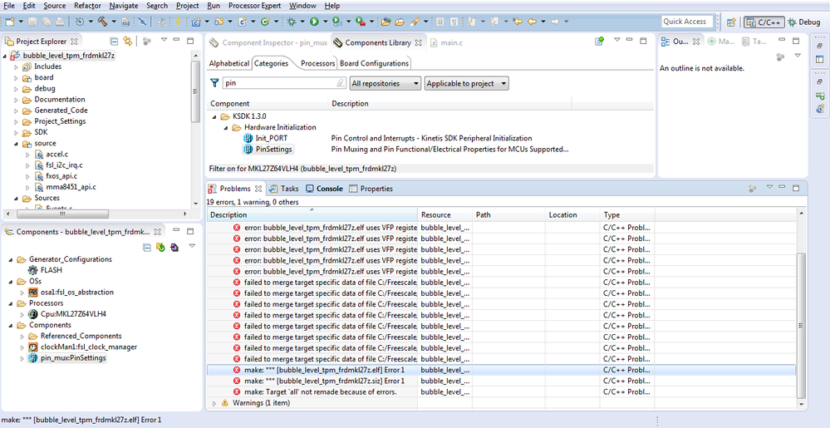This screenshot has width=830, height=428.
Task: Click the binary 010 toolbar icon
Action: [125, 22]
